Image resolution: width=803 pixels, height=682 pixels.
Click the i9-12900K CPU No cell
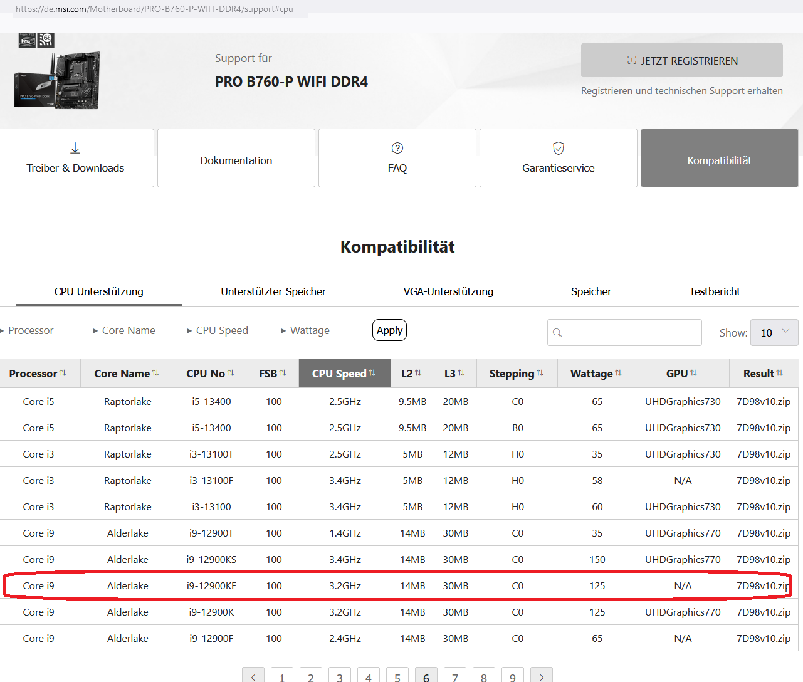pos(211,612)
